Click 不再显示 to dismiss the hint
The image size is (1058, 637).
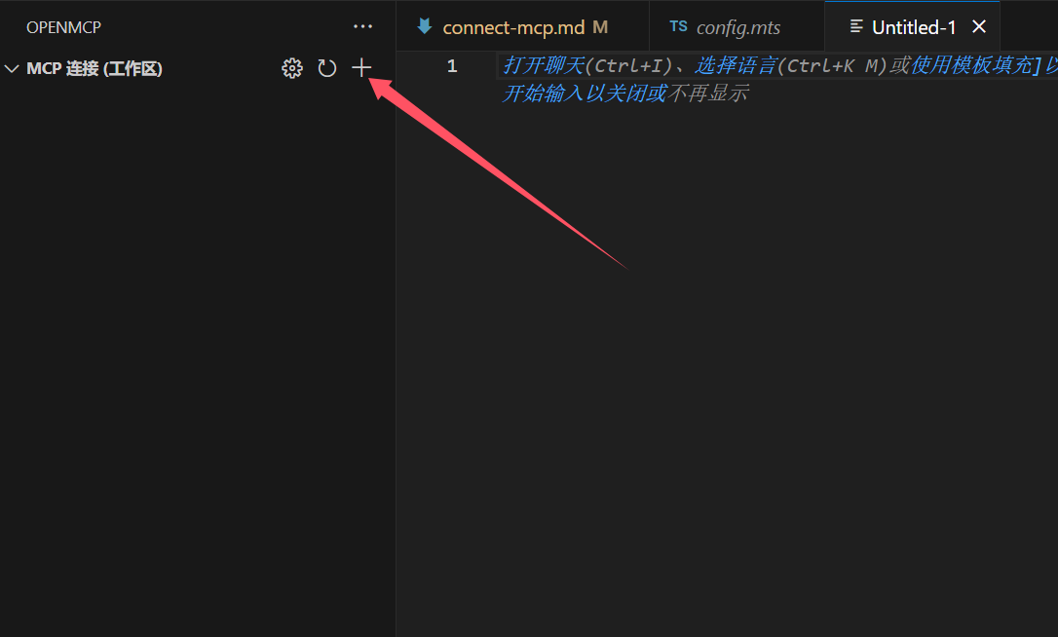(x=708, y=94)
